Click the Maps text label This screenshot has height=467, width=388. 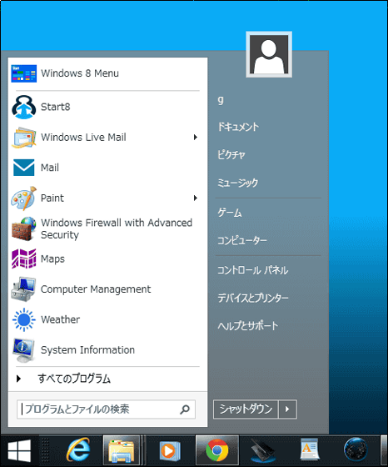coord(52,259)
